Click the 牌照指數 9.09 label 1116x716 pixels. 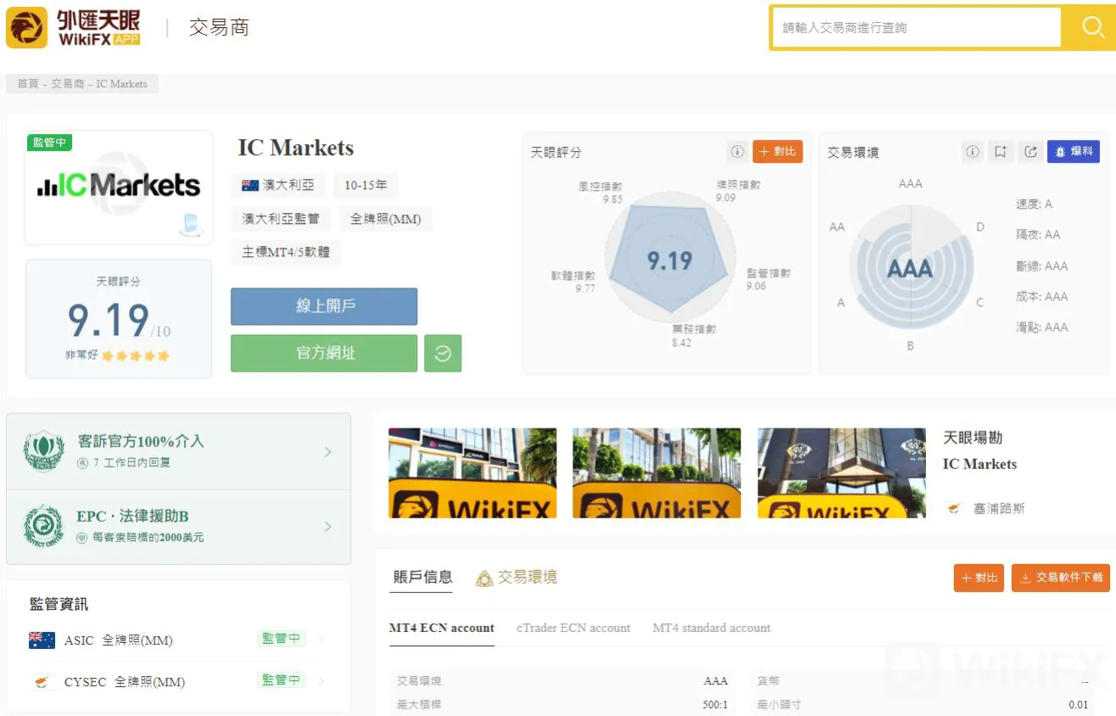pyautogui.click(x=738, y=191)
